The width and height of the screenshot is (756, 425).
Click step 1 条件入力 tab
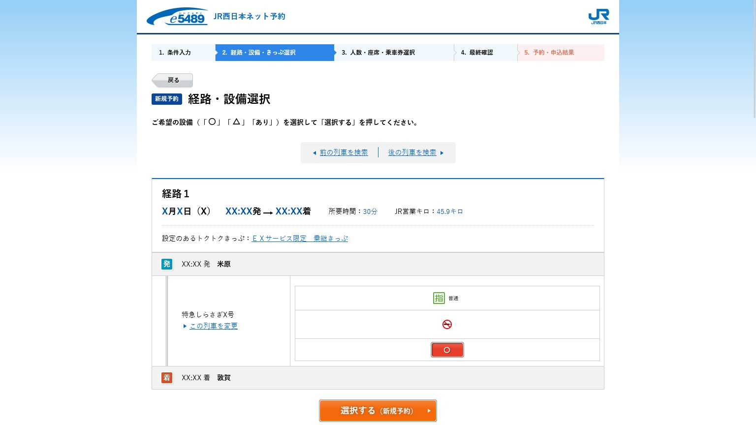click(x=183, y=53)
